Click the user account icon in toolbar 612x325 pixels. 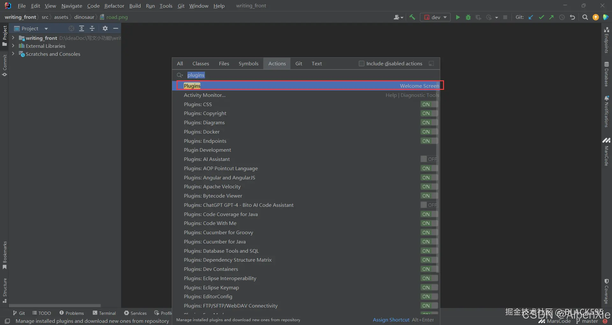coord(397,17)
